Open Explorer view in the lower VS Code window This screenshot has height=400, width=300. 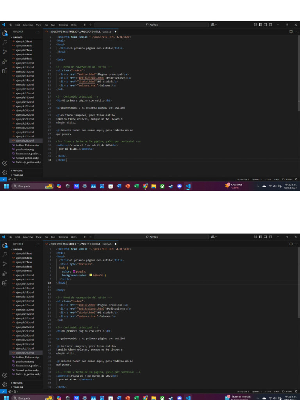click(5, 245)
